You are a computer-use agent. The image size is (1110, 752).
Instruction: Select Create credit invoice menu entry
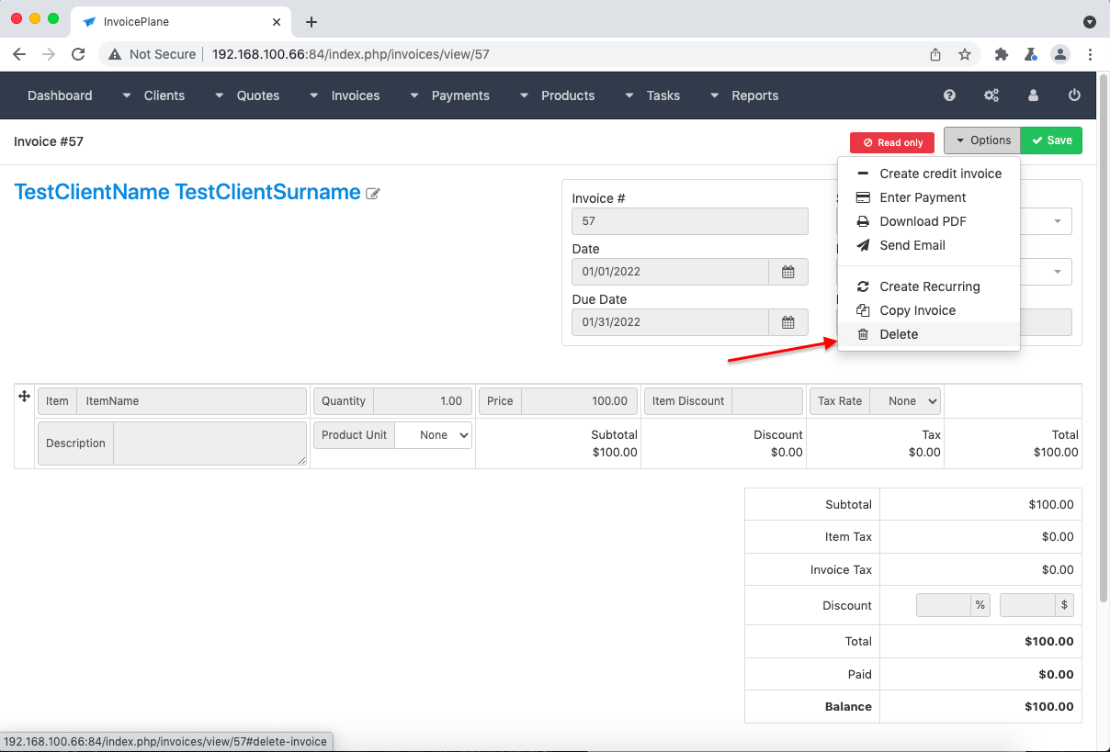coord(940,174)
